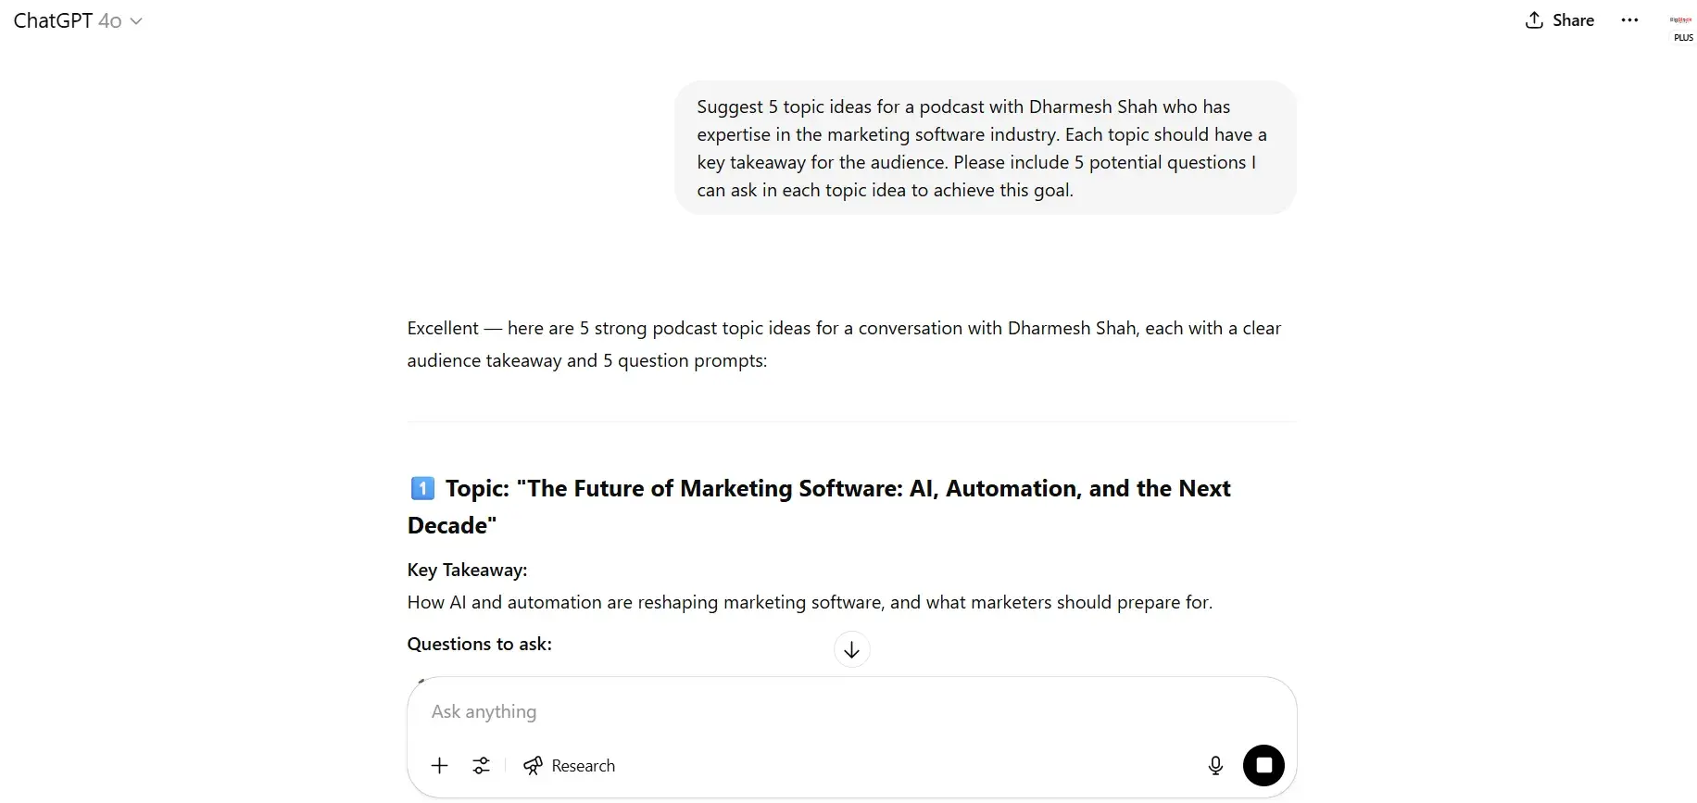Image resolution: width=1697 pixels, height=803 pixels.
Task: Click the PLUS badge near the avatar
Action: pos(1683,38)
